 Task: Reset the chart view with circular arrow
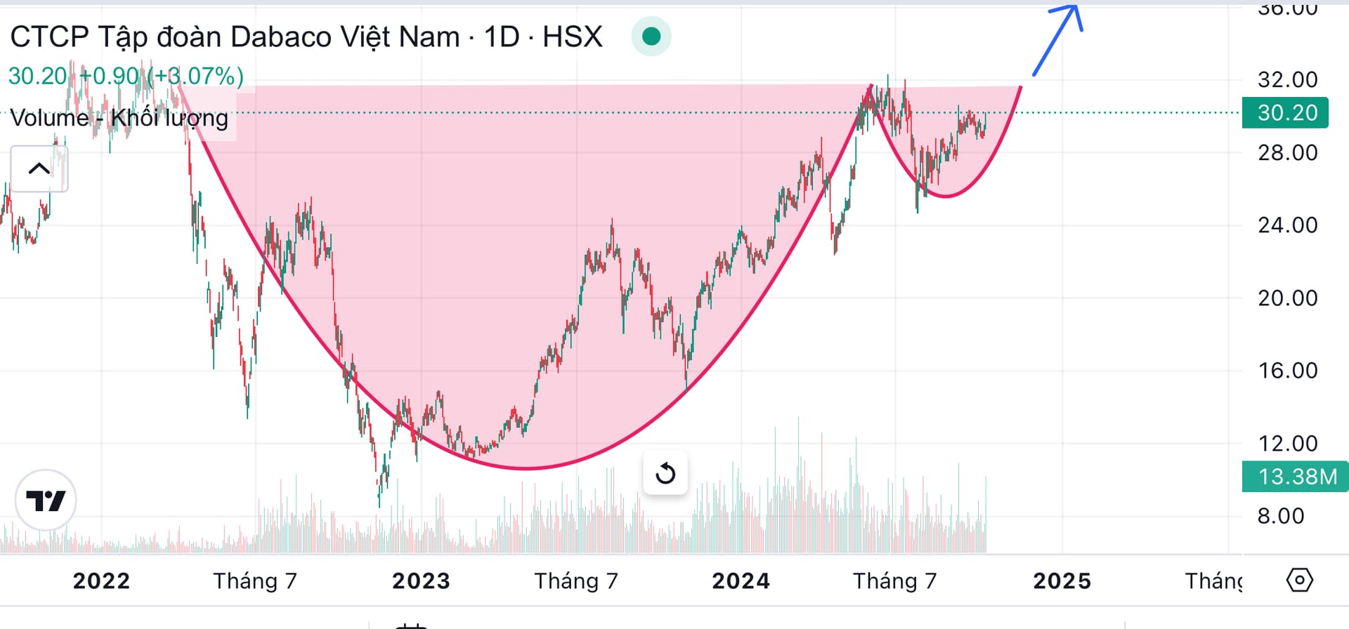(665, 474)
